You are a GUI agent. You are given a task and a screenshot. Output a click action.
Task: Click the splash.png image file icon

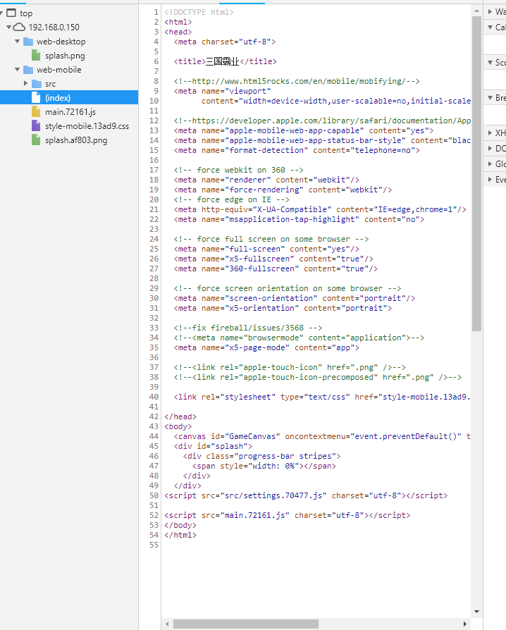click(36, 56)
